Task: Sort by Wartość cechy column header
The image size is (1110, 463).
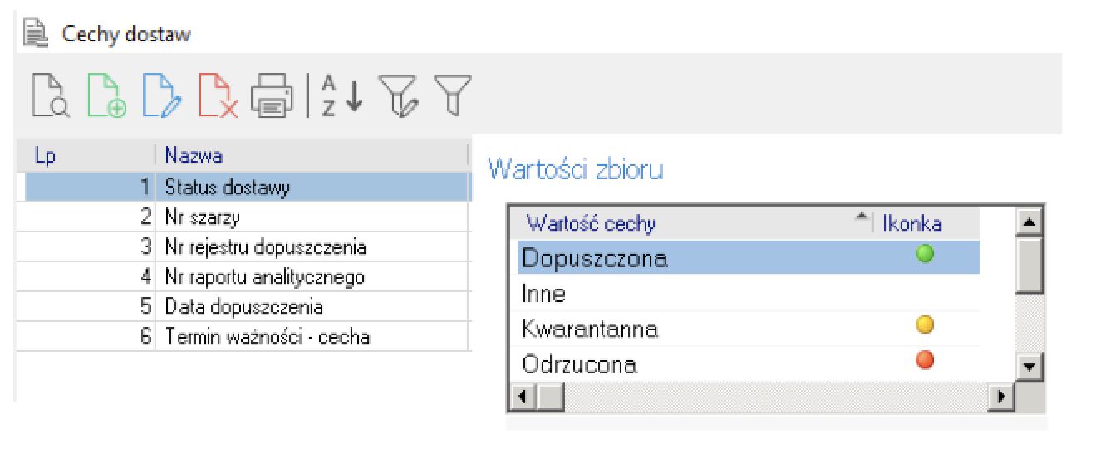Action: click(x=591, y=223)
